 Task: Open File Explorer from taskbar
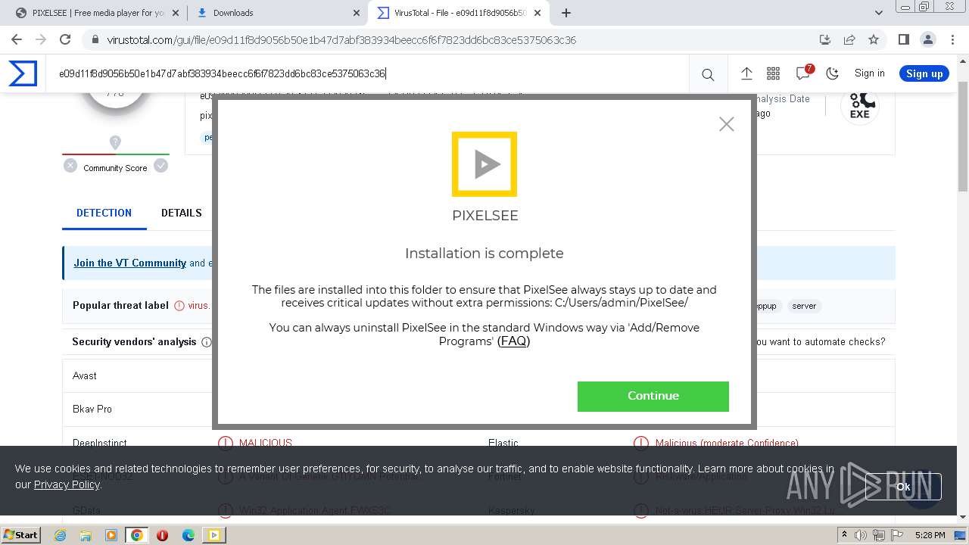[x=86, y=535]
